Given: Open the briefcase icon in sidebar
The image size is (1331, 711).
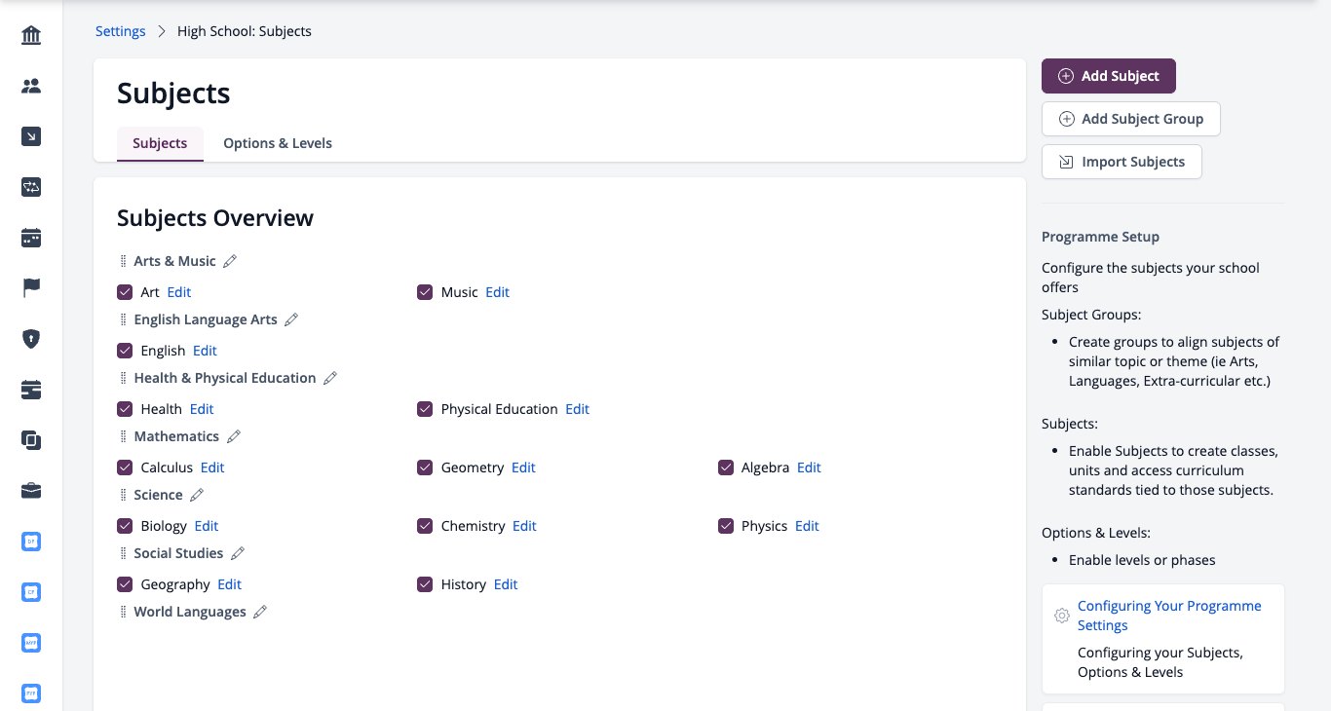Looking at the screenshot, I should coord(31,491).
